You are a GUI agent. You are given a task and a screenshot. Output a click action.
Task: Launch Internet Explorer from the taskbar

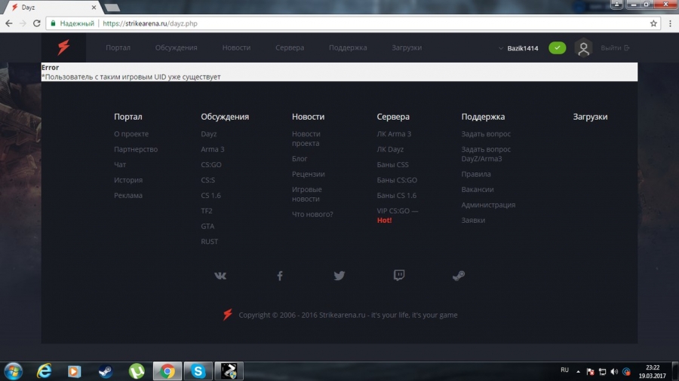click(45, 371)
